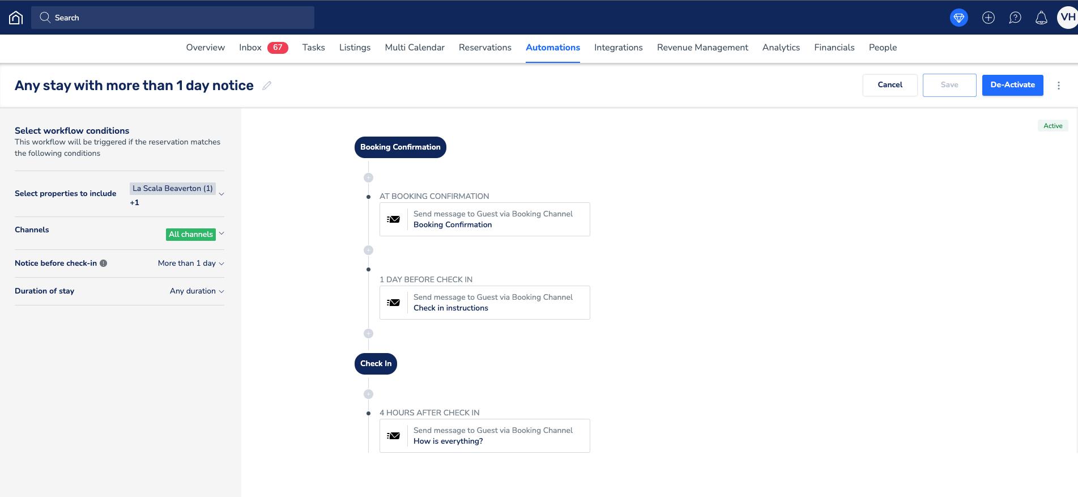Edit workflow name with pencil icon

click(267, 86)
